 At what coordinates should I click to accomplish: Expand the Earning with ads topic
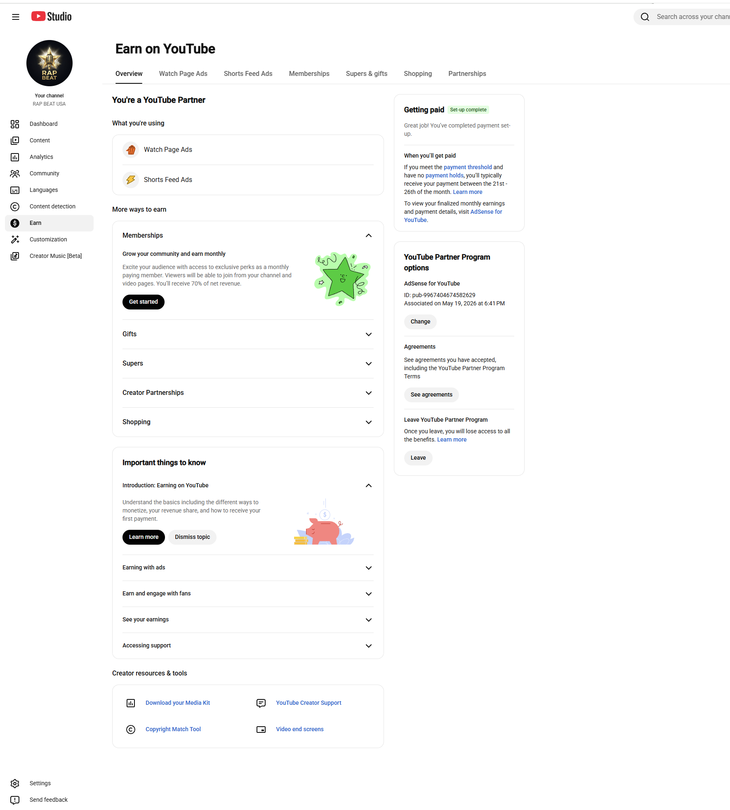[x=369, y=568]
